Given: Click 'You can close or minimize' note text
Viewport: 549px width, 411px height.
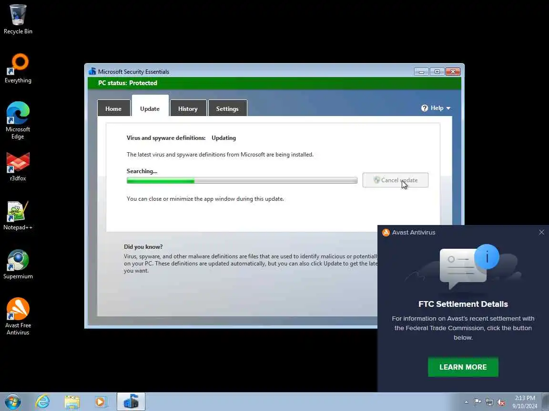Looking at the screenshot, I should [205, 199].
